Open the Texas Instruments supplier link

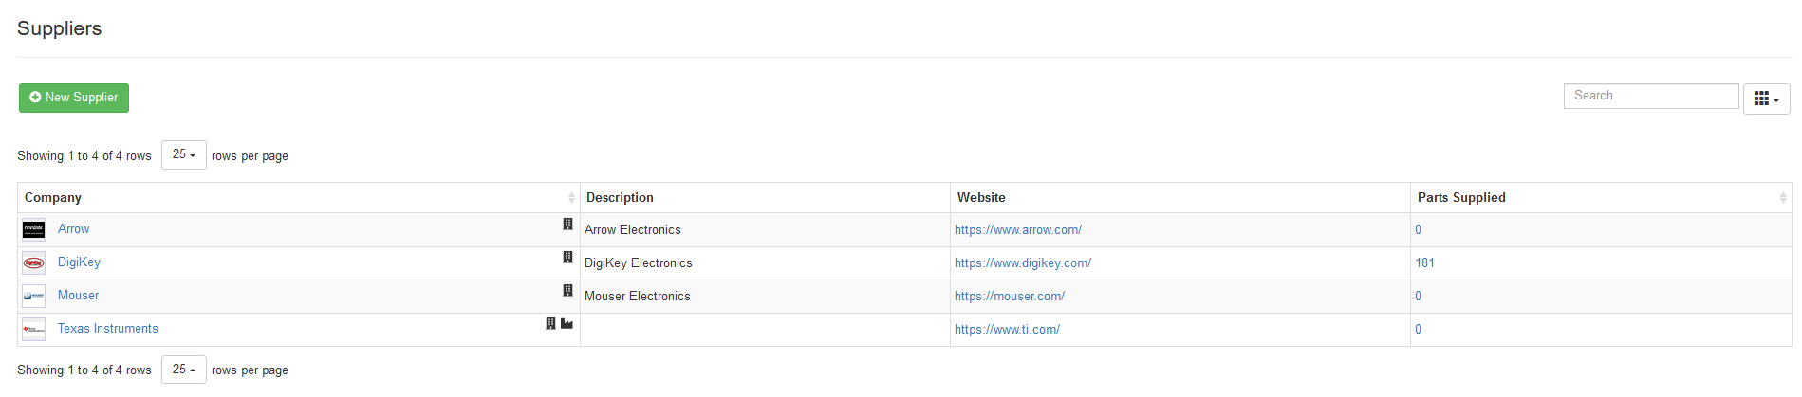pos(108,329)
